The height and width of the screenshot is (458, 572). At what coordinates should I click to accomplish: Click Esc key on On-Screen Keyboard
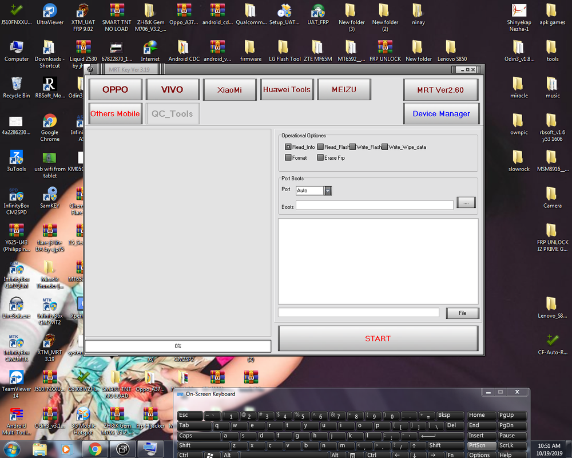(190, 415)
